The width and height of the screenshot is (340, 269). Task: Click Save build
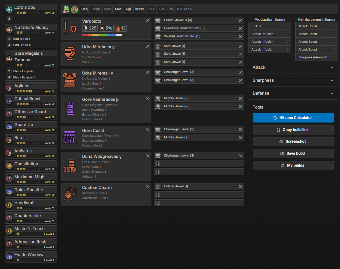pyautogui.click(x=293, y=153)
